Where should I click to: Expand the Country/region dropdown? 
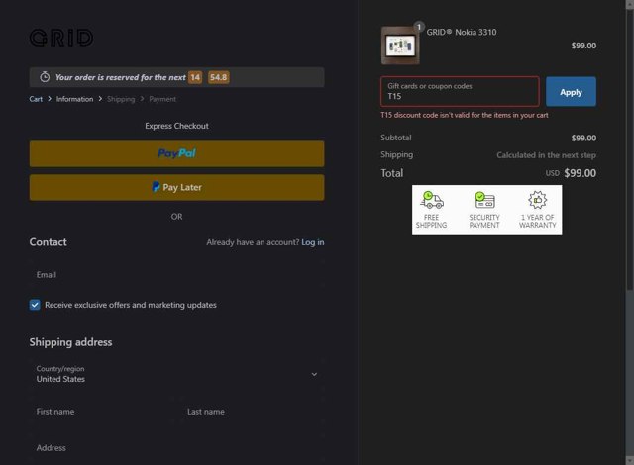tap(176, 374)
